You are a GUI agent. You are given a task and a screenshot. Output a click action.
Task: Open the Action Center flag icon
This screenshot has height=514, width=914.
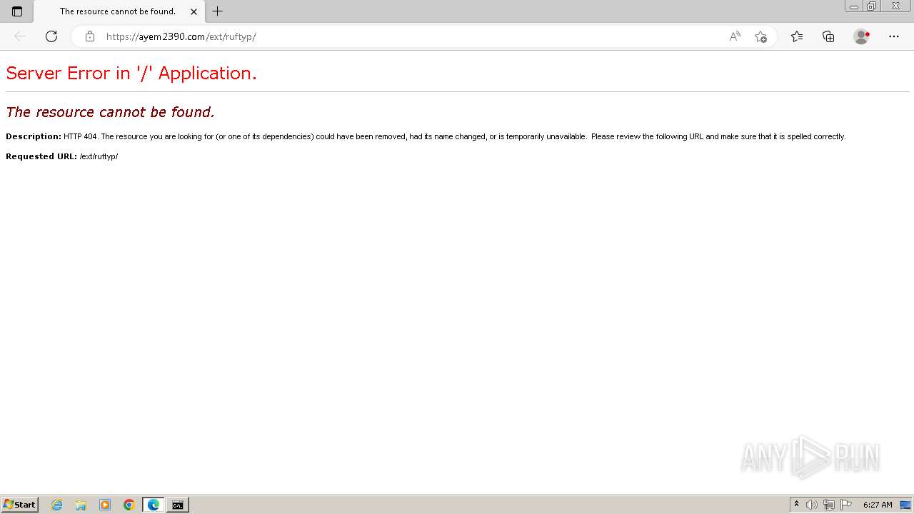[846, 505]
